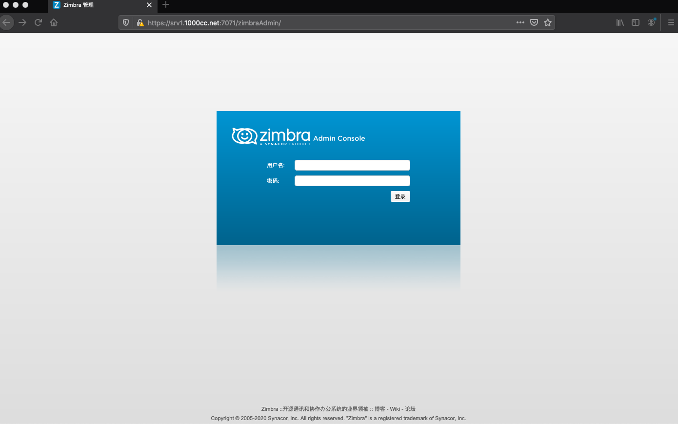This screenshot has width=678, height=424.
Task: Toggle the sidebar view icon
Action: tap(636, 22)
